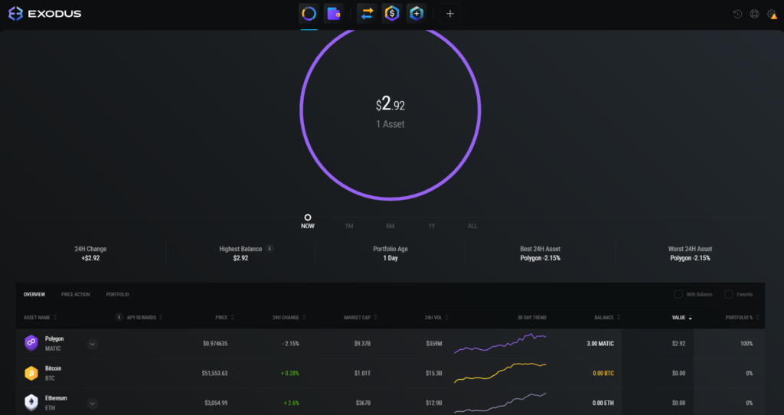784x415 pixels.
Task: Click the Portfolio Age 1 Day stat
Action: pos(390,253)
